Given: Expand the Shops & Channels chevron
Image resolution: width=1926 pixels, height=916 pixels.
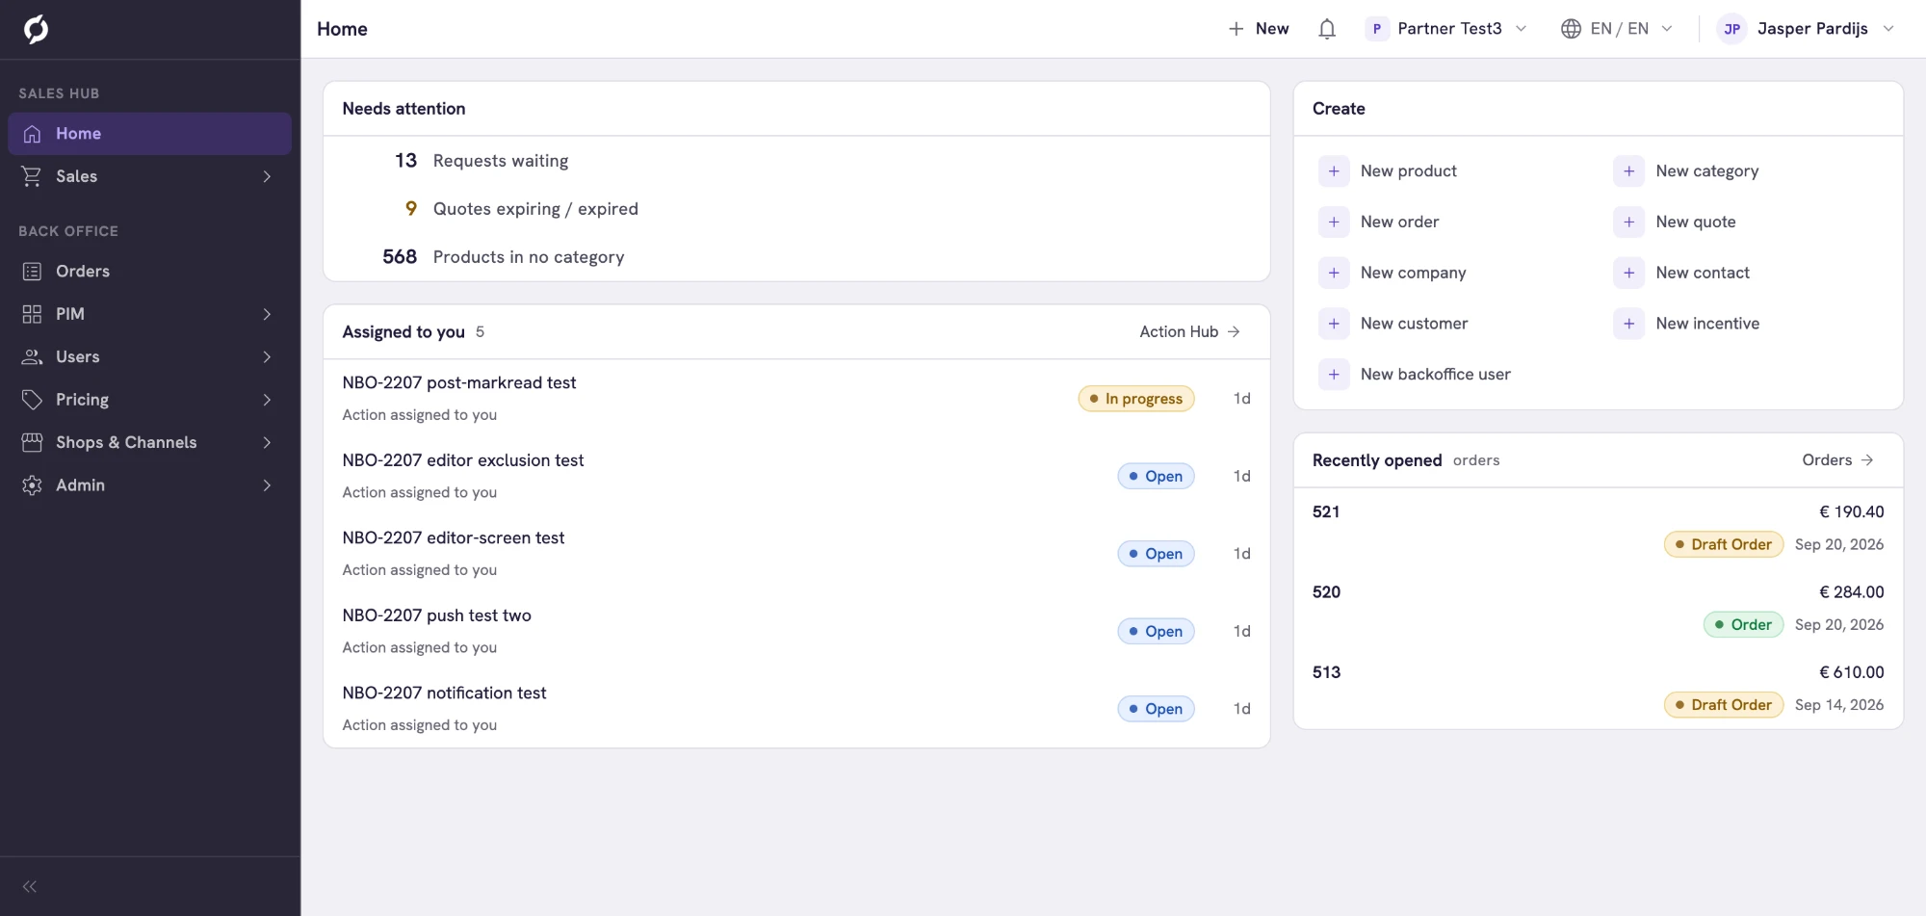Looking at the screenshot, I should pyautogui.click(x=267, y=443).
